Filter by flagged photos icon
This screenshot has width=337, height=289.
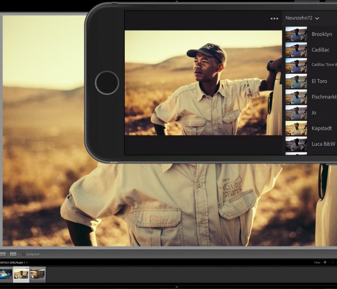325,262
